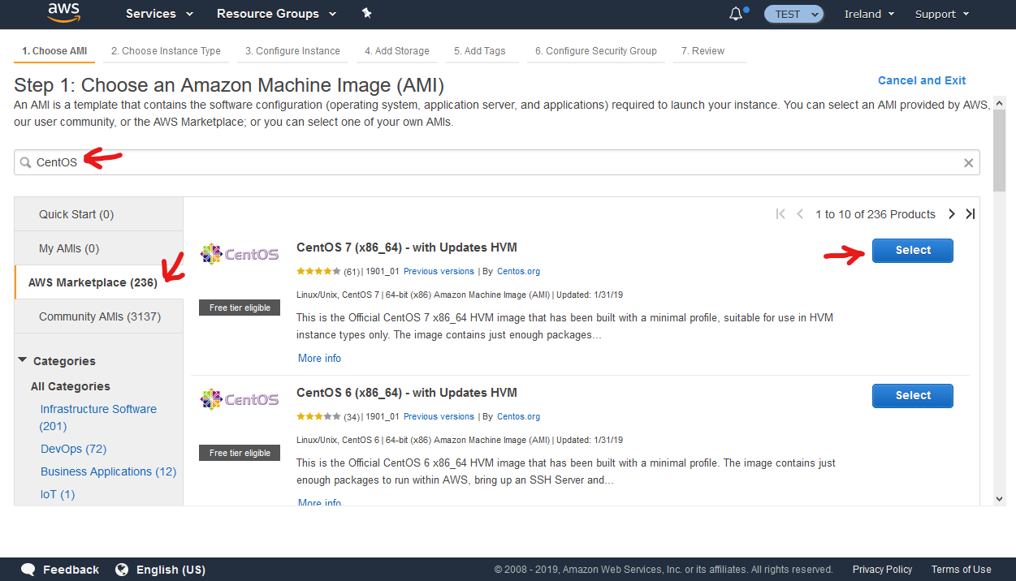
Task: Jump to last results page icon
Action: pos(970,214)
